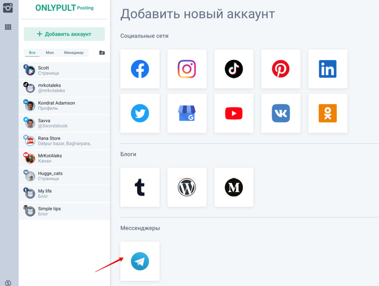379x286 pixels.
Task: Add a Telegram messenger account
Action: (140, 261)
